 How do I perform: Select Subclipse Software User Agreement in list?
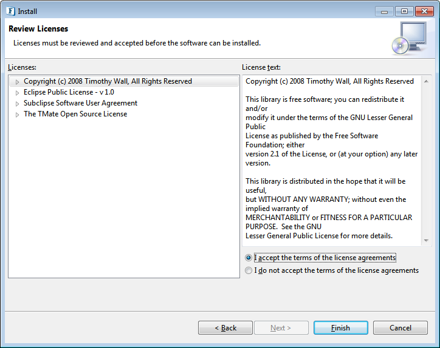80,103
